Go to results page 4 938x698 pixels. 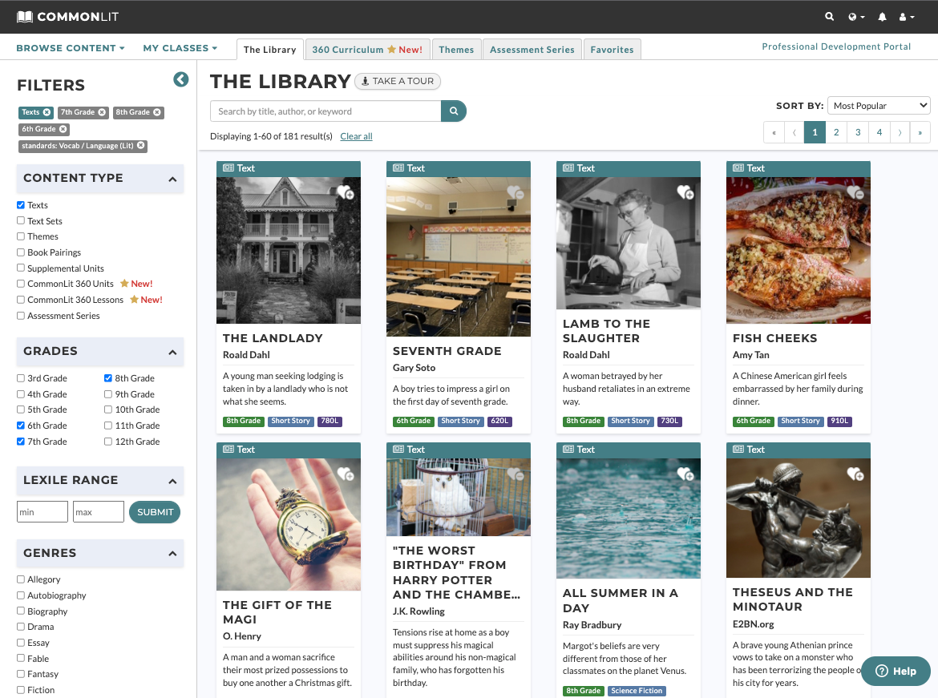879,132
